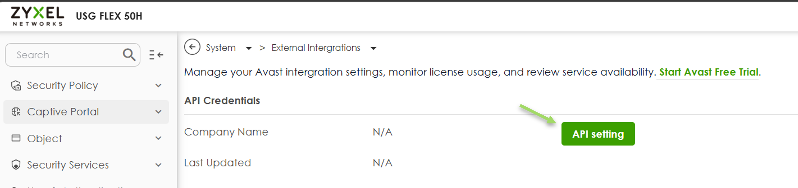Click the Company Name N/A value

(x=383, y=132)
